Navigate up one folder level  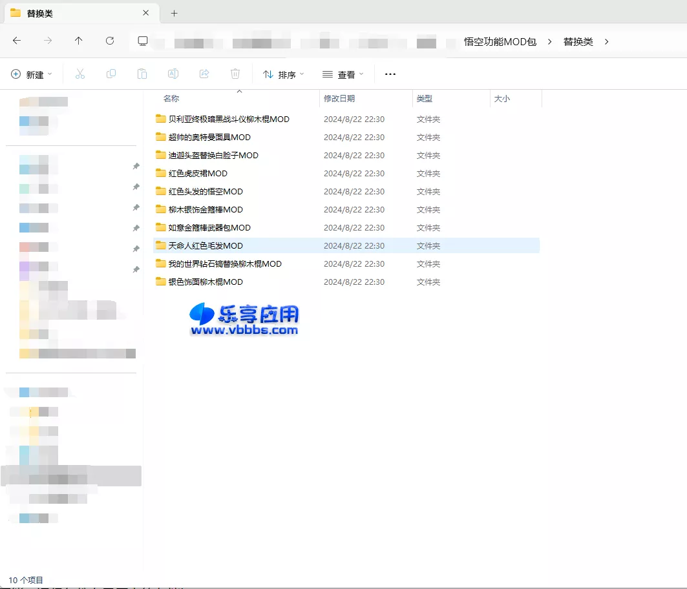coord(79,41)
